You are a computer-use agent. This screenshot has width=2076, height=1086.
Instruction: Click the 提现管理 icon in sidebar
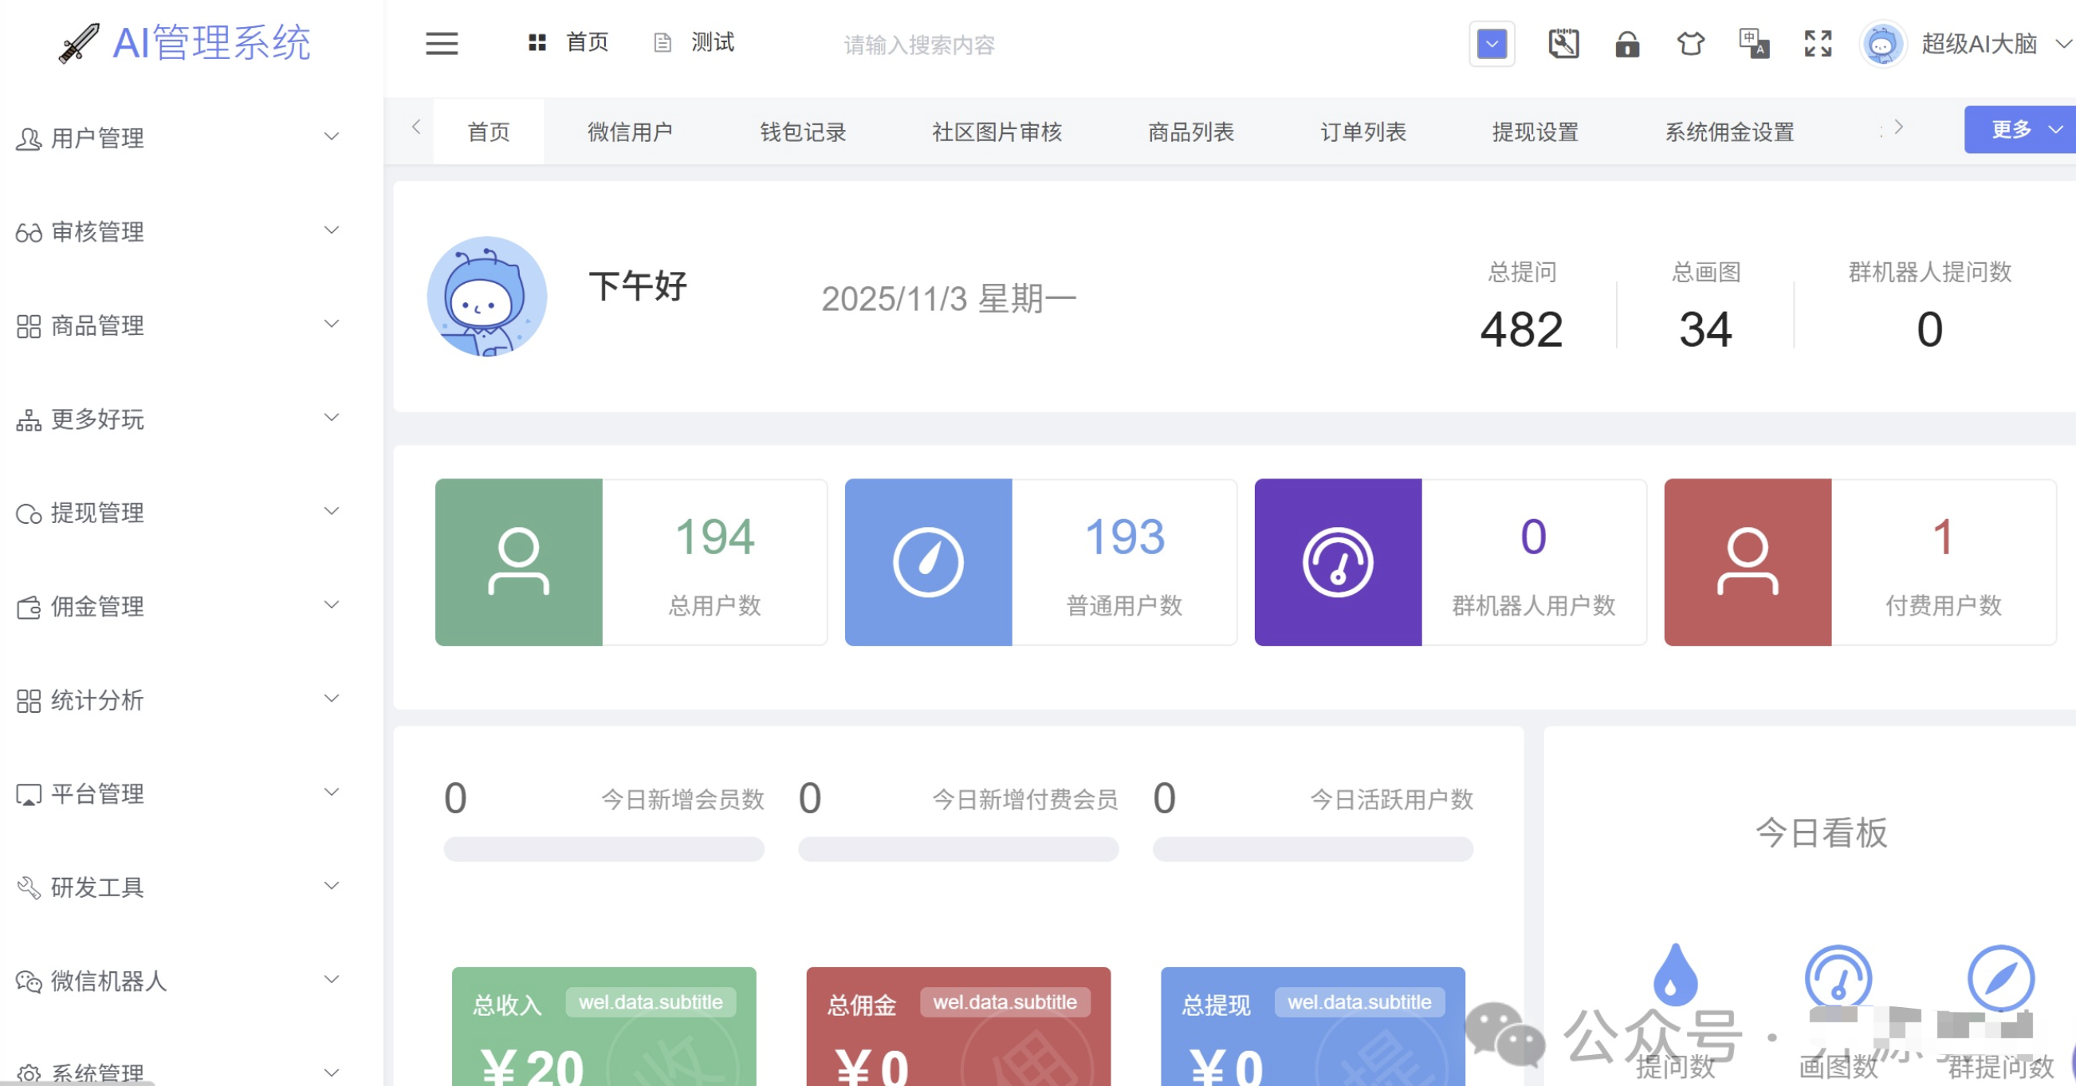(x=29, y=513)
